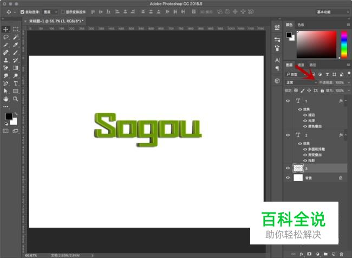Reset default colors icon in toolbox
352x258 pixels.
coord(6,124)
